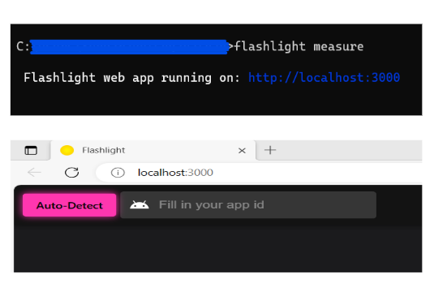This screenshot has width=434, height=296.
Task: Click empty dark area below app id field
Action: pos(218,247)
